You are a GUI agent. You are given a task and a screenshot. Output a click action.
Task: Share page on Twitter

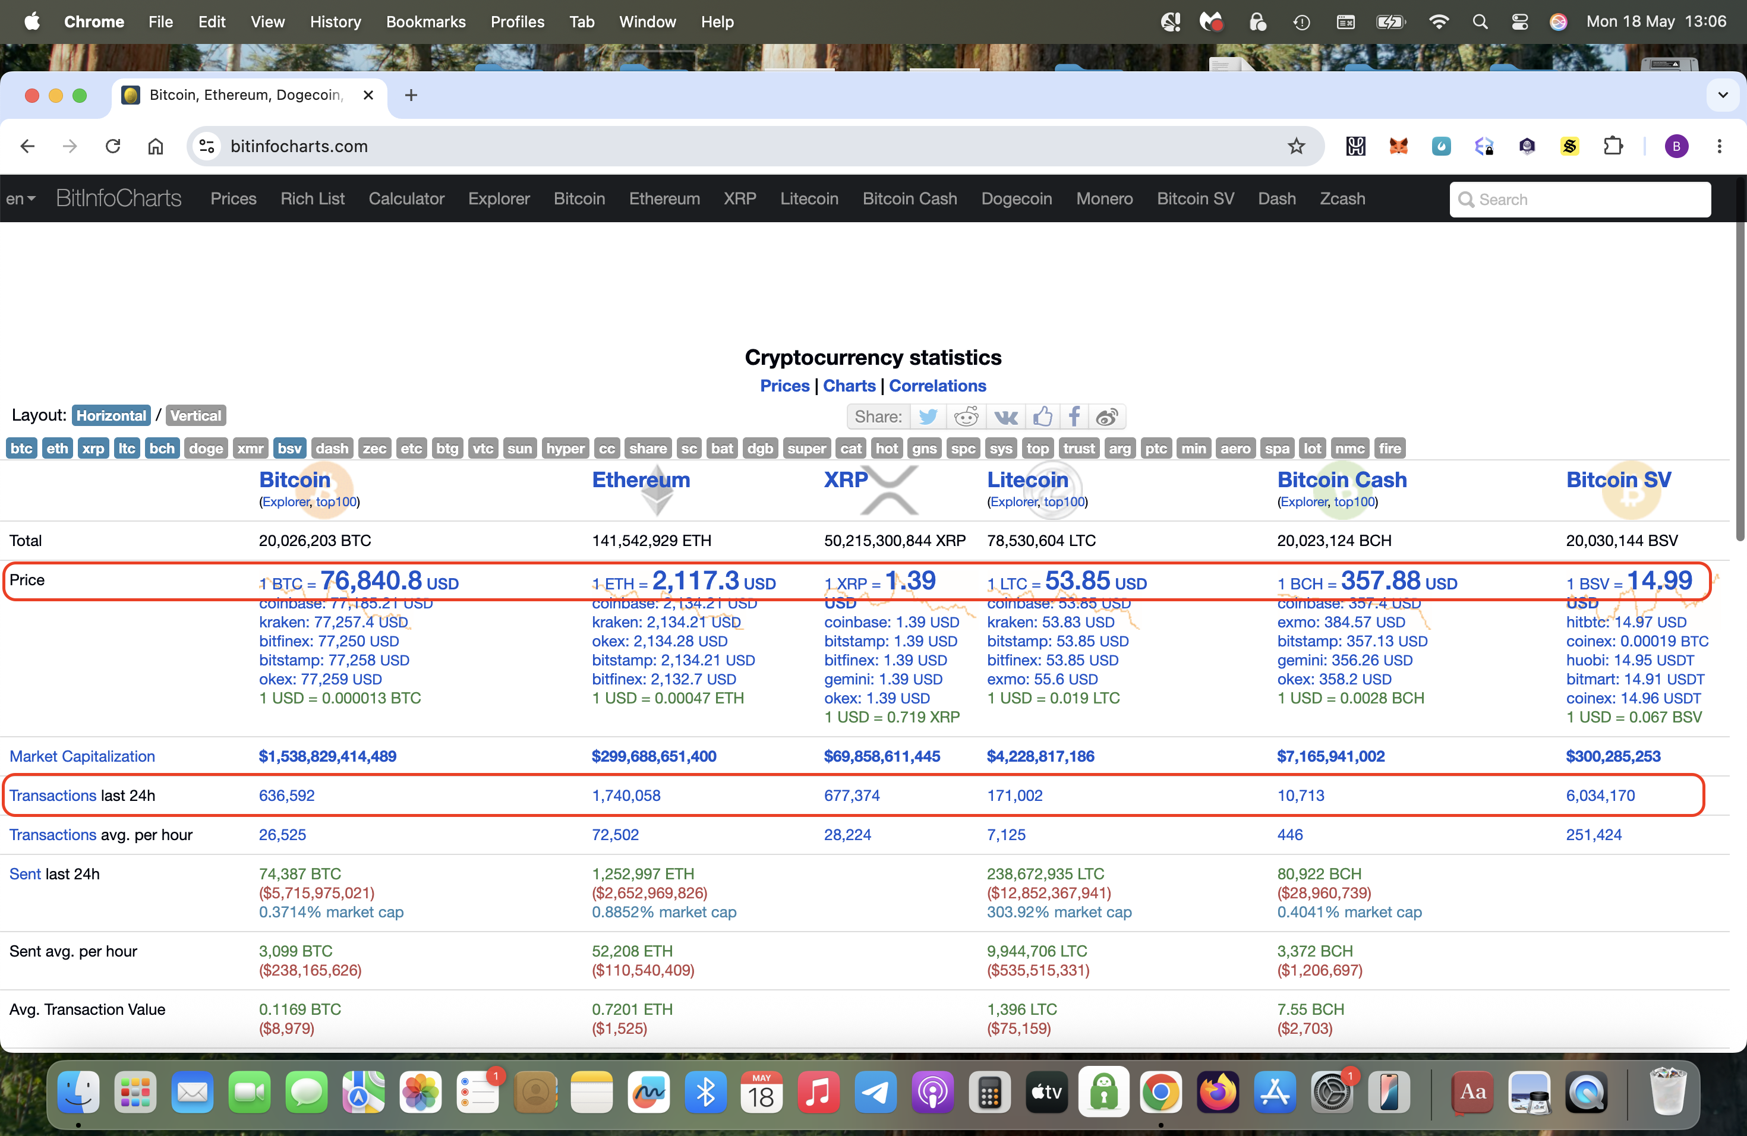(x=928, y=417)
